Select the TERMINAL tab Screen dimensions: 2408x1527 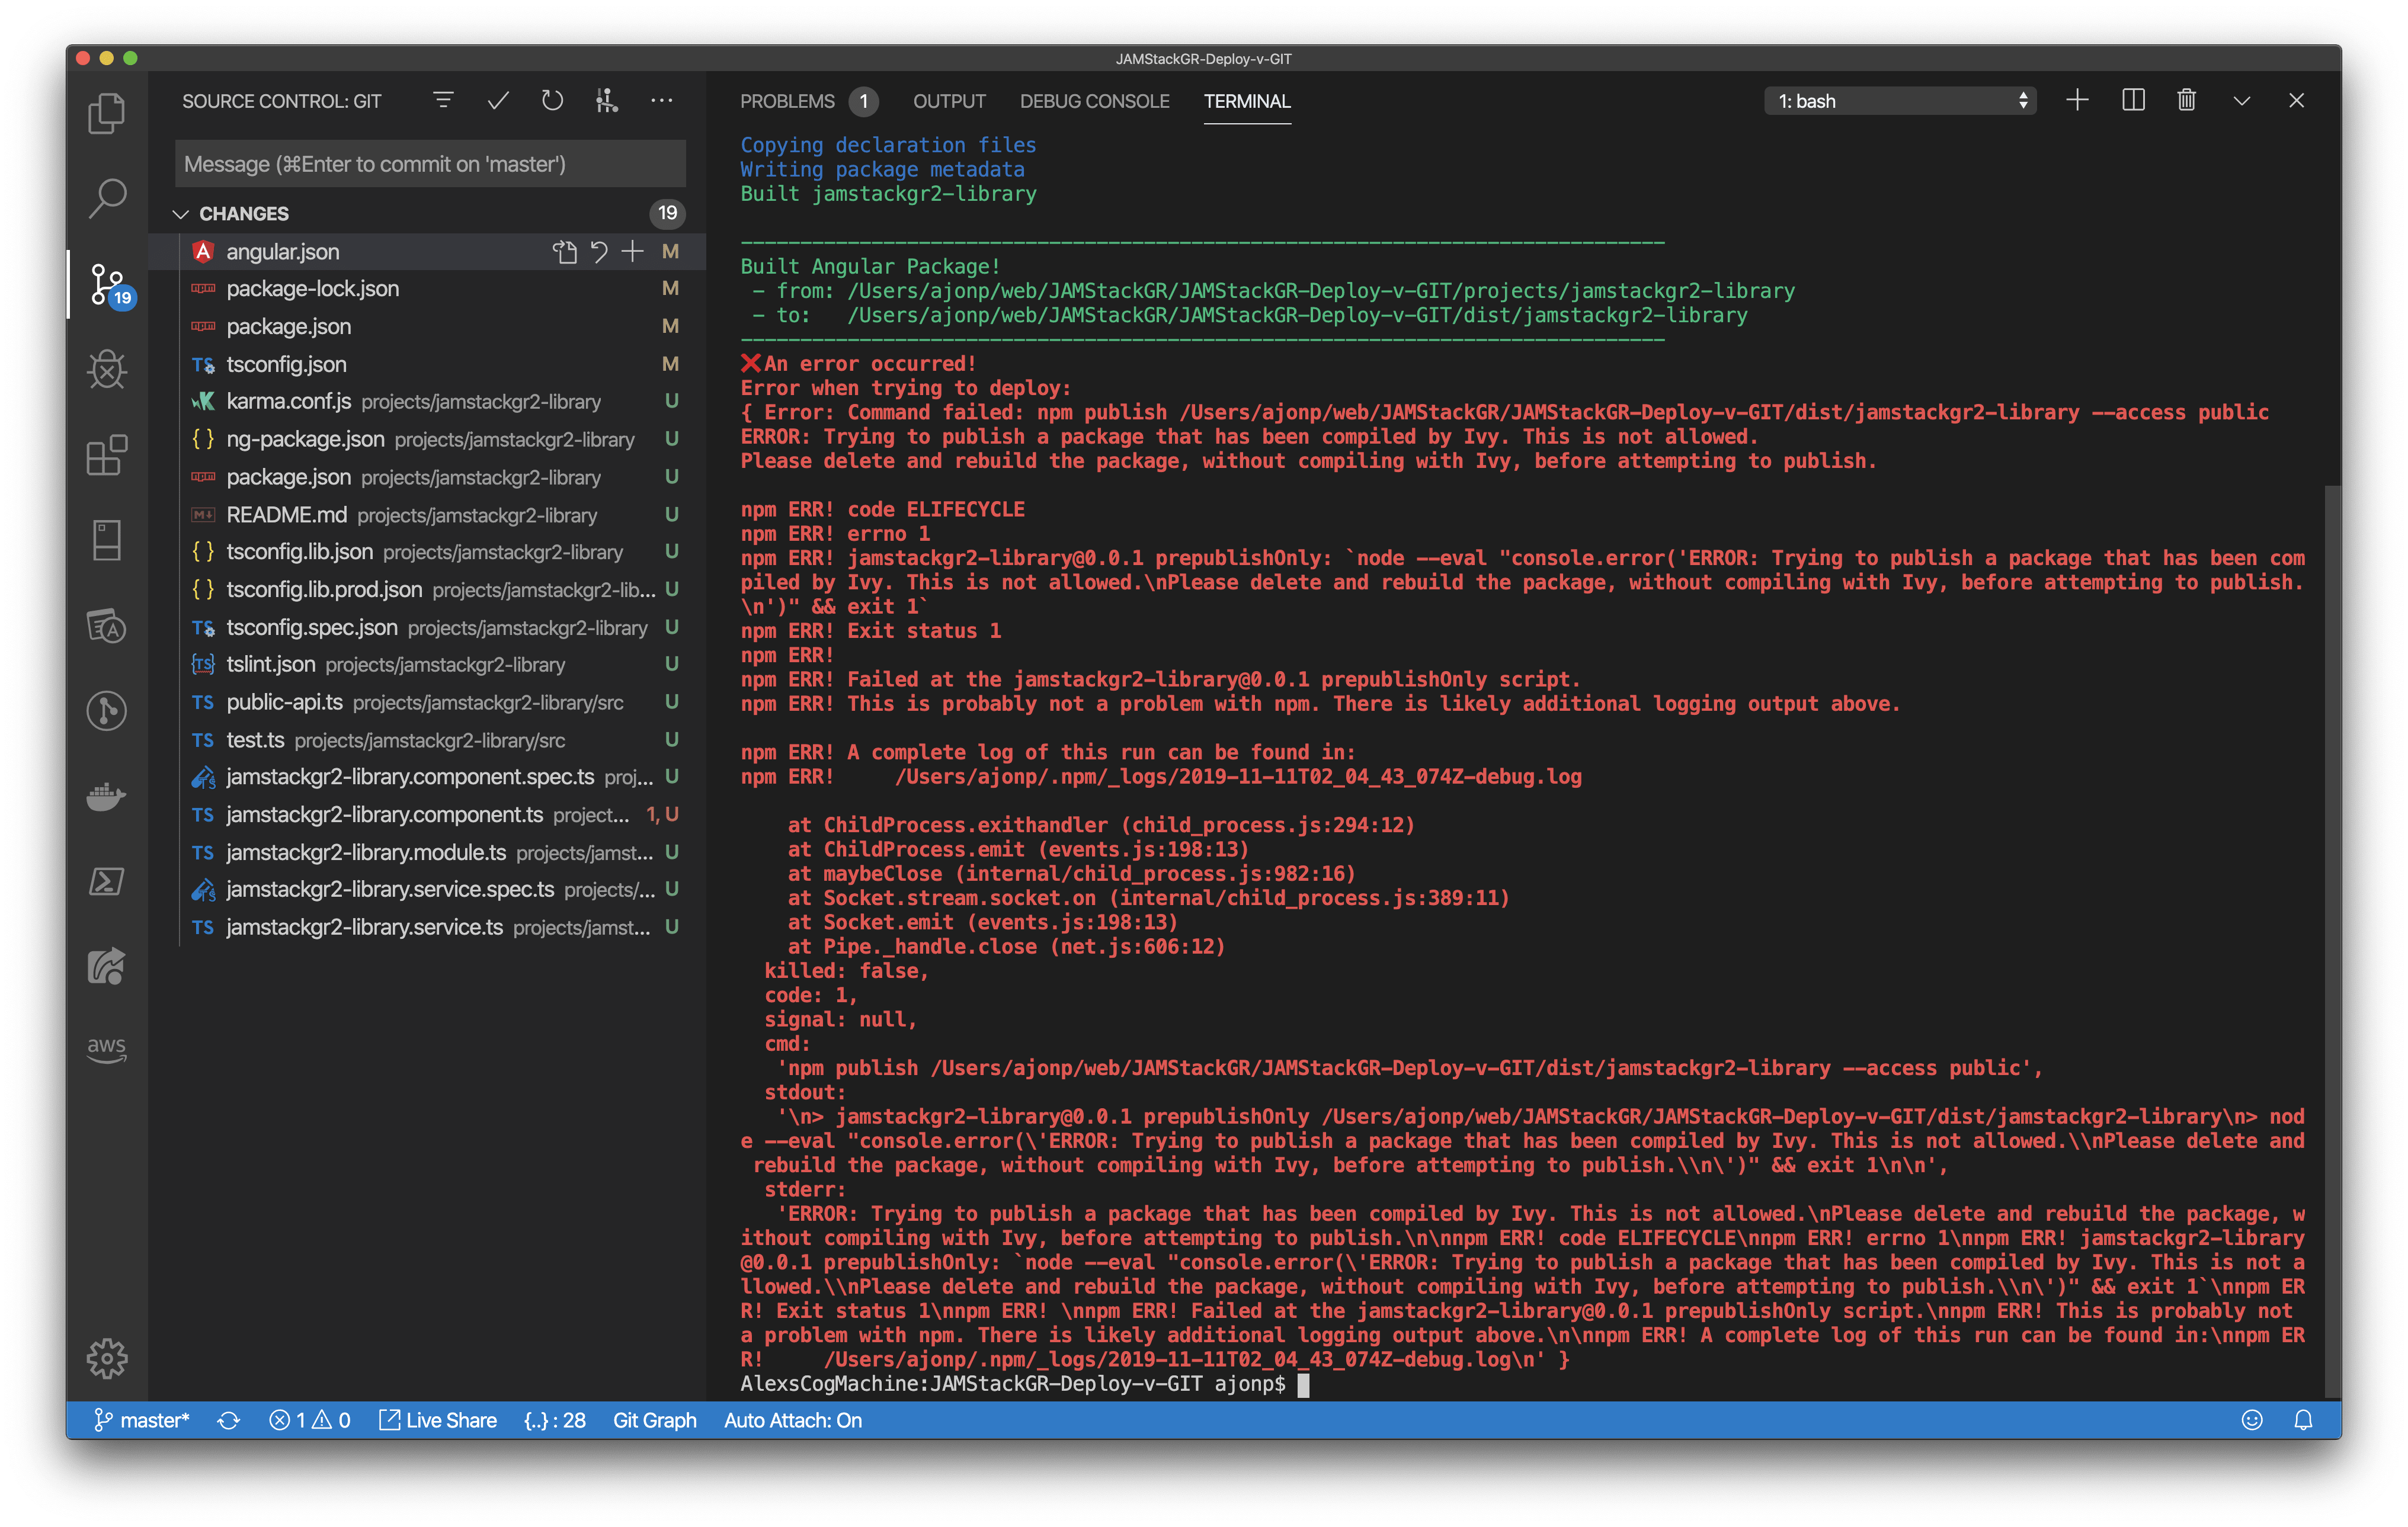pyautogui.click(x=1247, y=101)
